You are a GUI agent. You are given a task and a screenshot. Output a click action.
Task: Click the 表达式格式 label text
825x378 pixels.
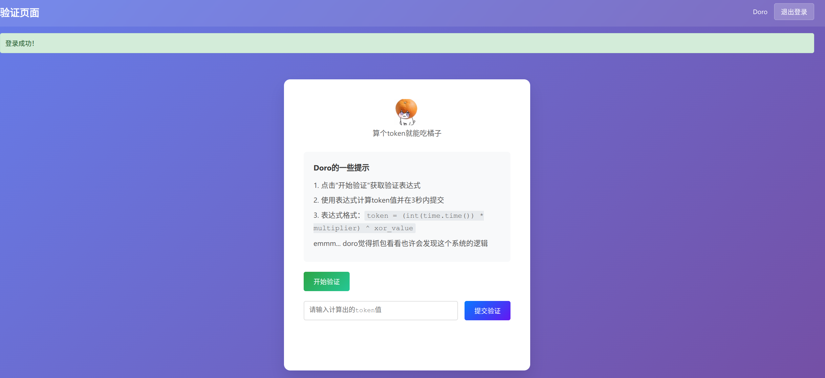(337, 215)
